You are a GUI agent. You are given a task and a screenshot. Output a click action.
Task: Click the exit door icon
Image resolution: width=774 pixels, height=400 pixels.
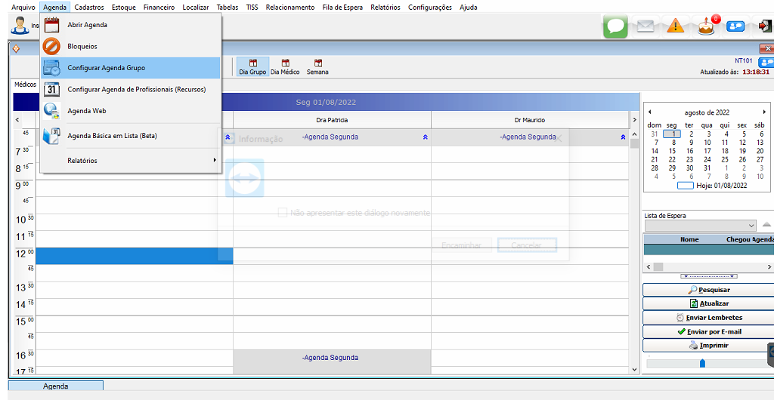point(765,26)
